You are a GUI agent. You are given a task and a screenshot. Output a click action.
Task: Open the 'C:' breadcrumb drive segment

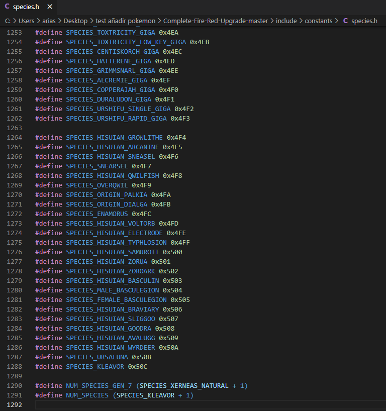click(9, 21)
